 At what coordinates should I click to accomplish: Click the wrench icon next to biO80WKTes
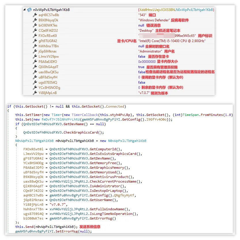(35, 25)
